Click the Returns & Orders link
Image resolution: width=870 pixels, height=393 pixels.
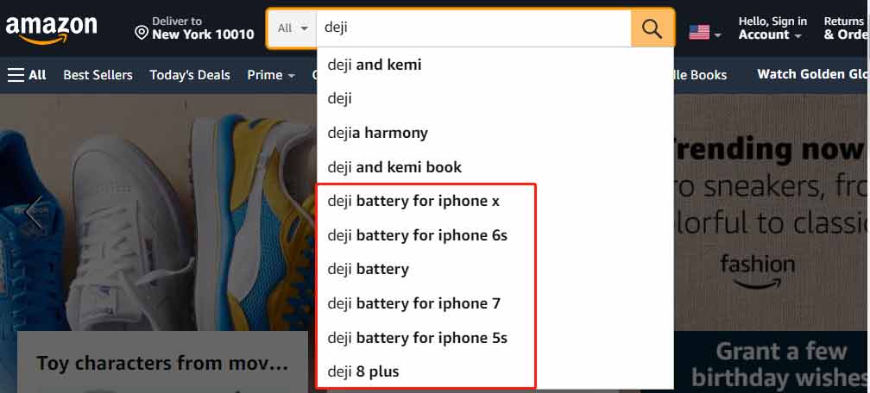click(x=845, y=28)
